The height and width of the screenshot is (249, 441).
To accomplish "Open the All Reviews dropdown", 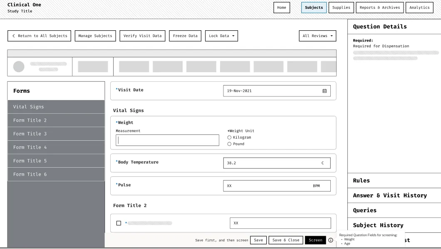I will click(317, 36).
